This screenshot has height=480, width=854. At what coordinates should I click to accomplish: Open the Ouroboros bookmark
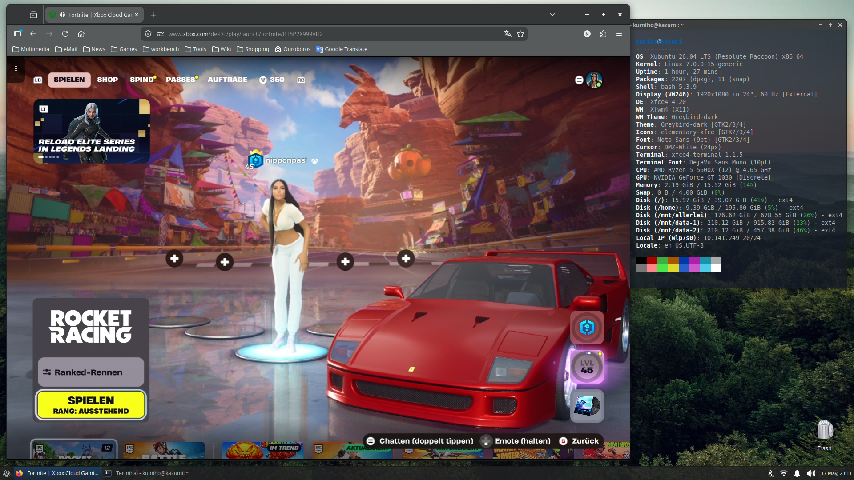pos(293,49)
